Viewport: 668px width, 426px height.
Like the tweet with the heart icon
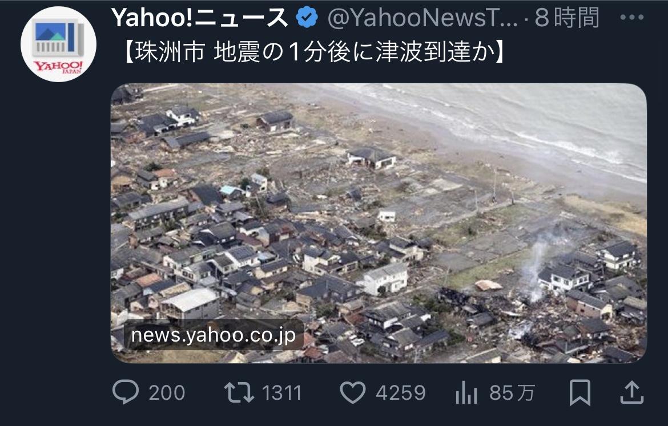[353, 392]
